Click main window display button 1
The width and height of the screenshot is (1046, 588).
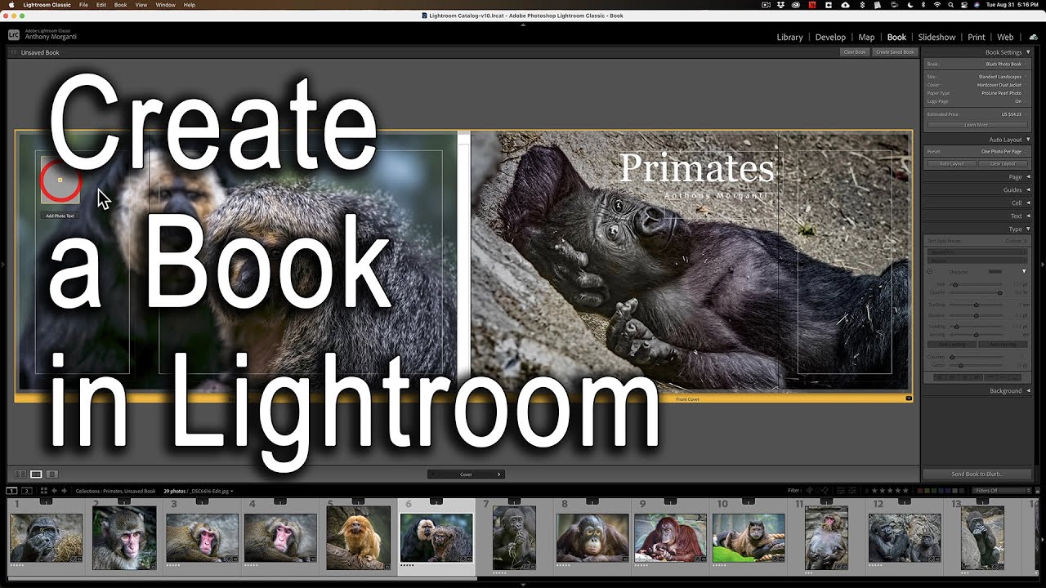(11, 491)
